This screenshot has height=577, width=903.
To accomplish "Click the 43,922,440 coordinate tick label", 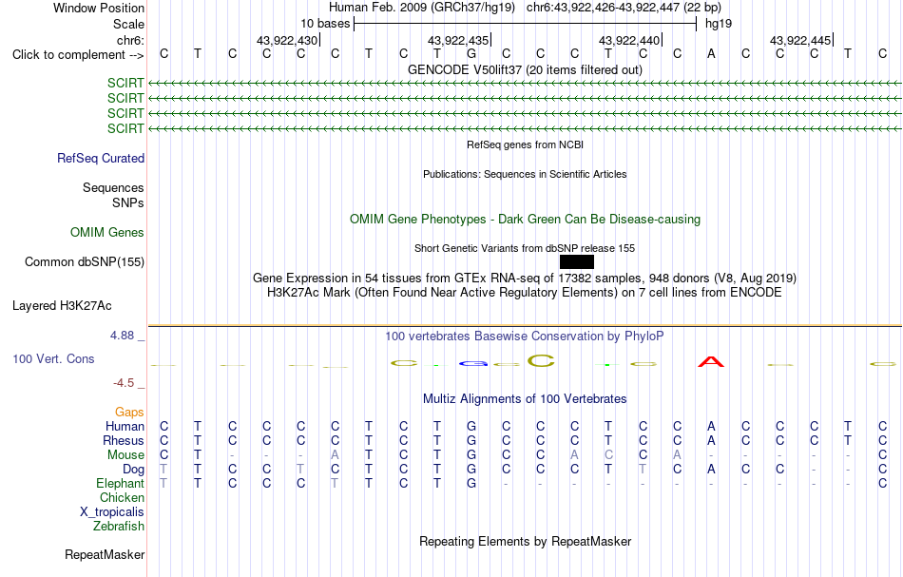I will 629,40.
